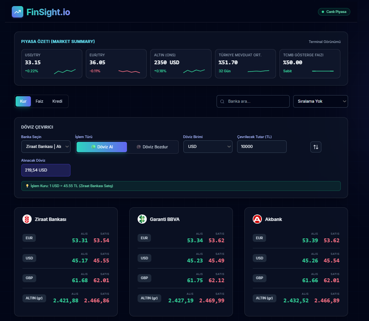The width and height of the screenshot is (369, 321).
Task: Click the Garanti BBVA logo icon
Action: (x=142, y=219)
